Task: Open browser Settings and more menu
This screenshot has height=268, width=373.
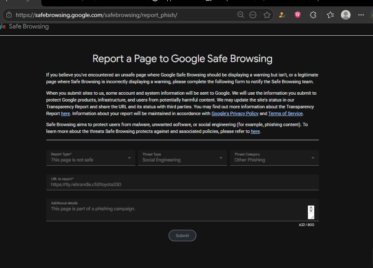Action: point(361,15)
